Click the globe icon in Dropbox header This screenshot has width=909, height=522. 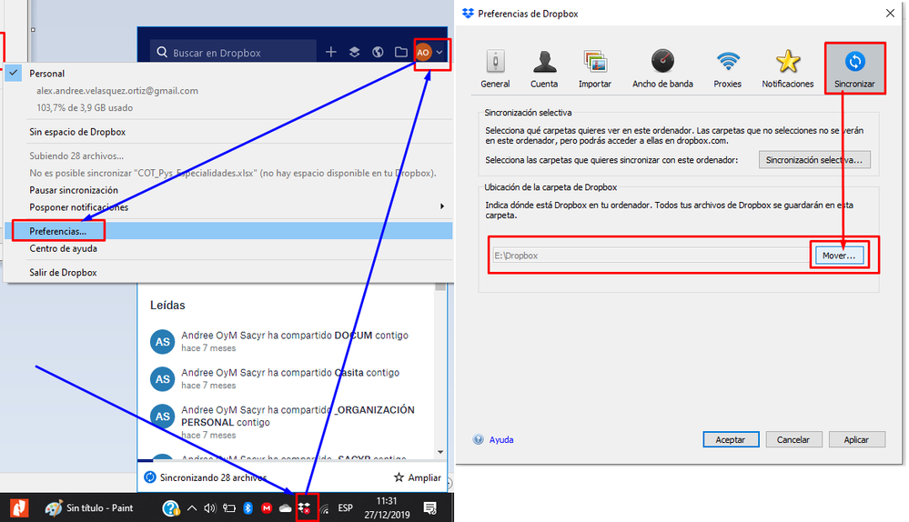coord(378,53)
